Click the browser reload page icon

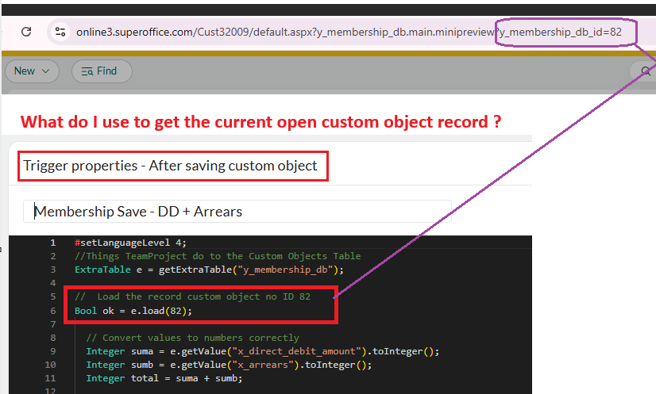coord(26,32)
